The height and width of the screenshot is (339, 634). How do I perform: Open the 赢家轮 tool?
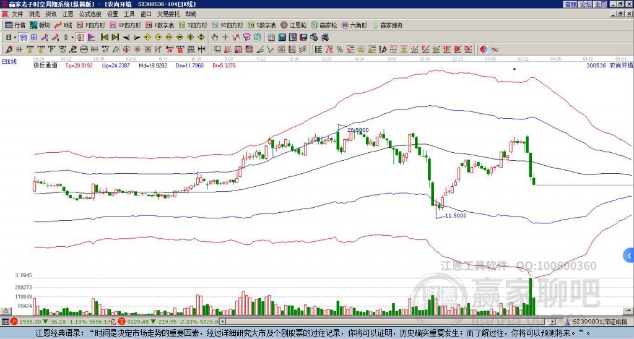pyautogui.click(x=324, y=25)
